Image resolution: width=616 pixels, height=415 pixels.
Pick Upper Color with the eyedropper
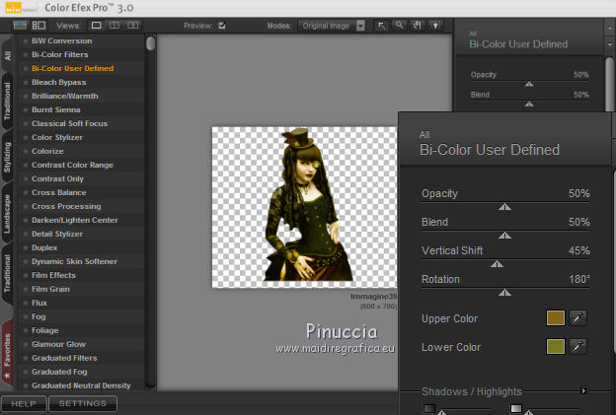coord(578,318)
